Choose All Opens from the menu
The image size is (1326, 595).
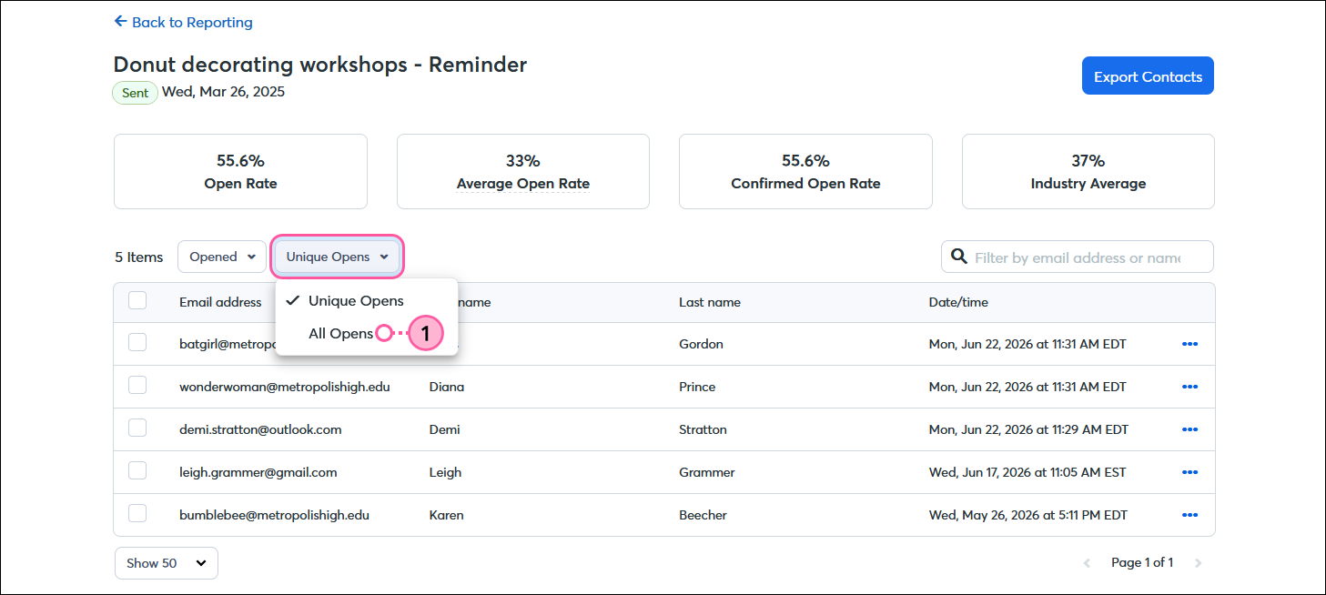[340, 334]
